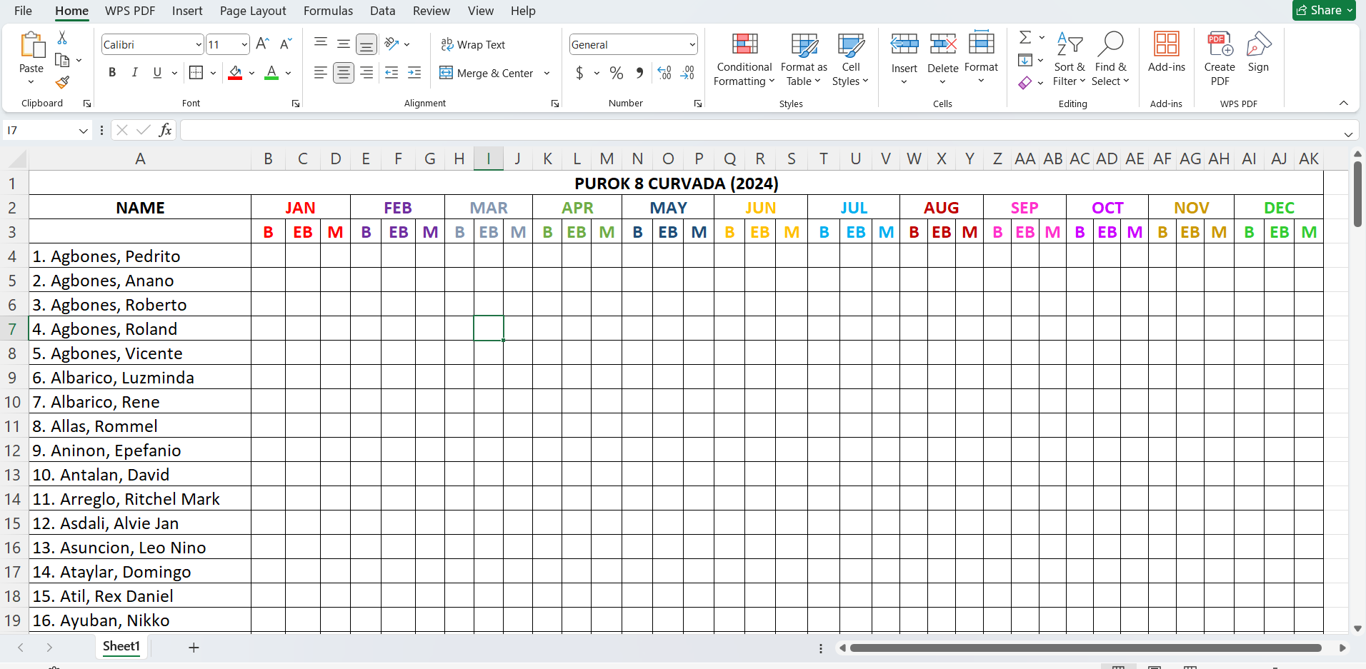Click the Insert Function fx icon
Image resolution: width=1366 pixels, height=669 pixels.
pos(165,130)
